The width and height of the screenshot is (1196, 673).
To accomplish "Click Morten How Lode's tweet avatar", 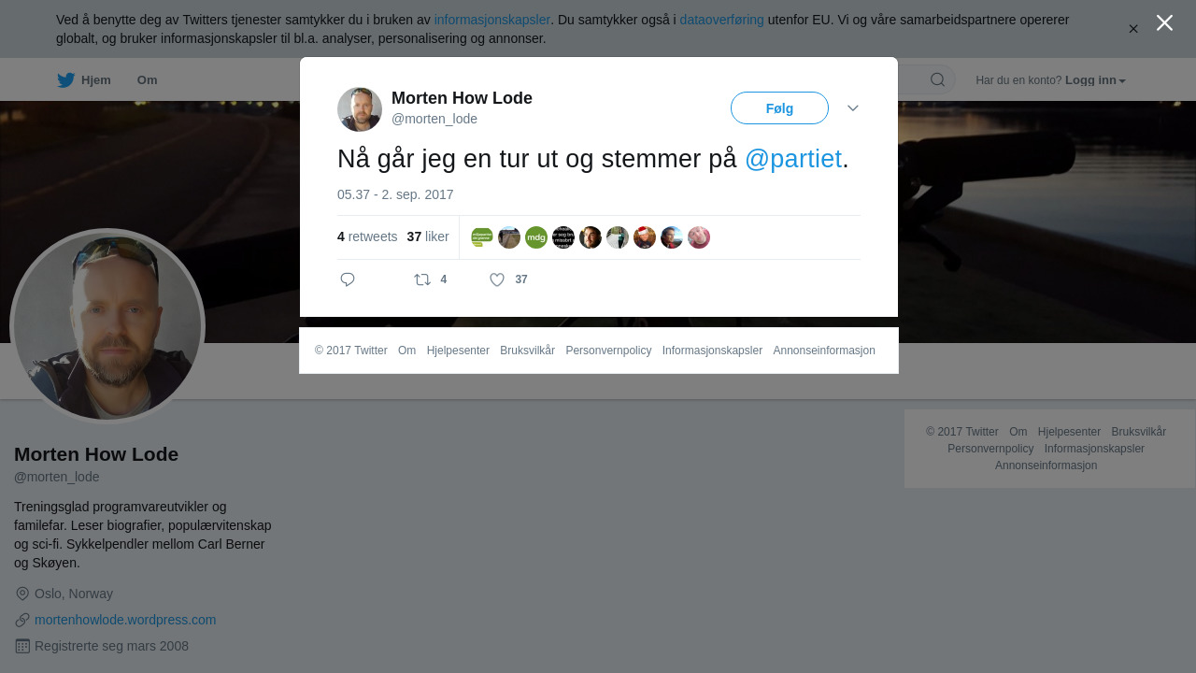I will (360, 109).
